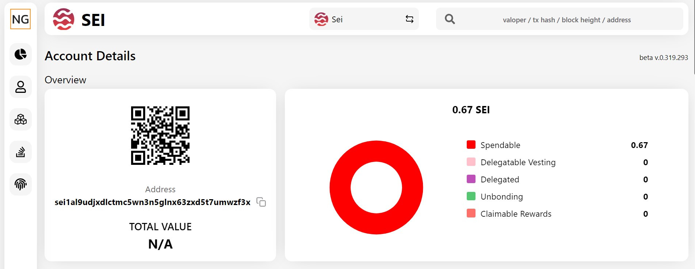
Task: Click the SEI logo in header
Action: (64, 19)
